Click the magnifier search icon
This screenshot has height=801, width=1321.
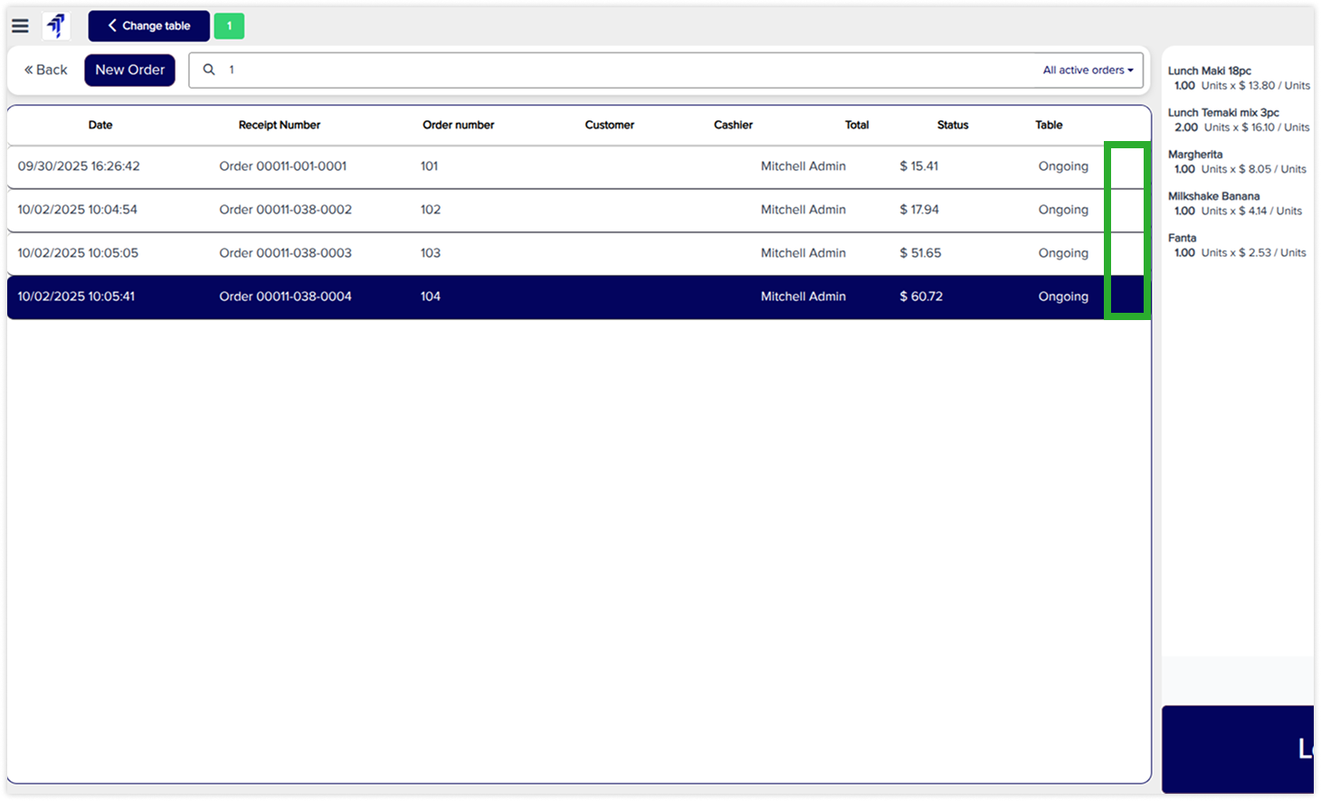(x=209, y=70)
